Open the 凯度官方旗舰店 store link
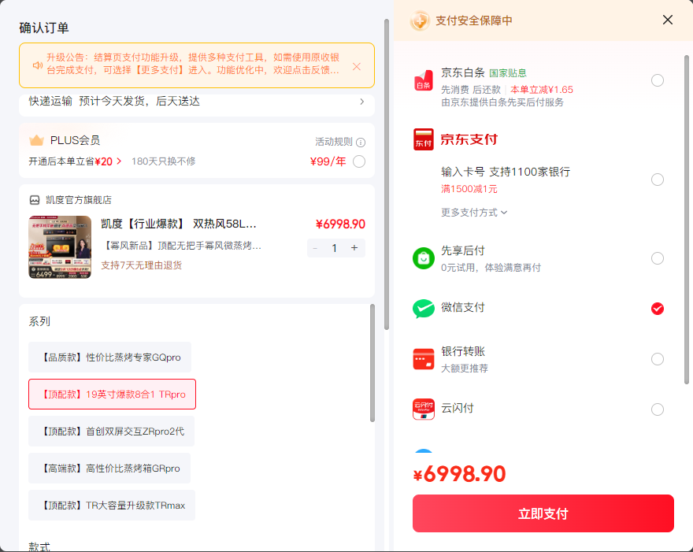Screen dimensions: 693x552 79,200
